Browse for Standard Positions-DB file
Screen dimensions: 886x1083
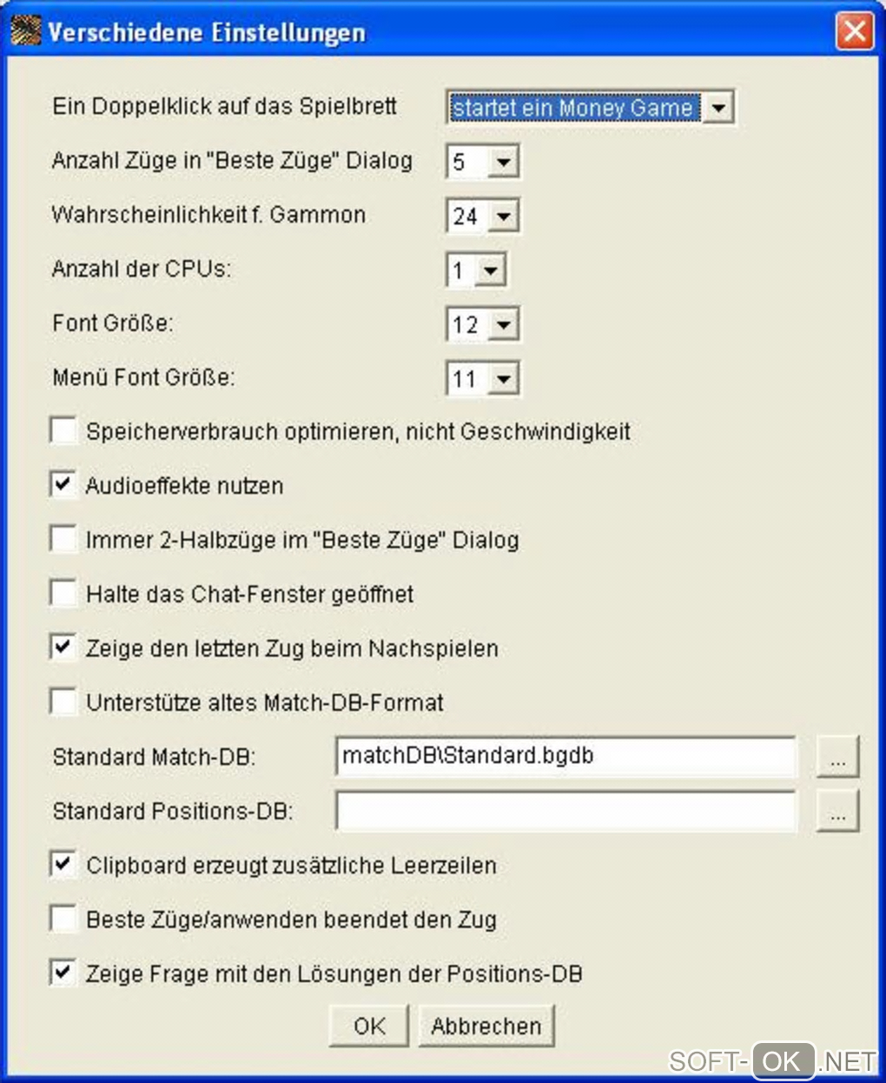tap(837, 811)
